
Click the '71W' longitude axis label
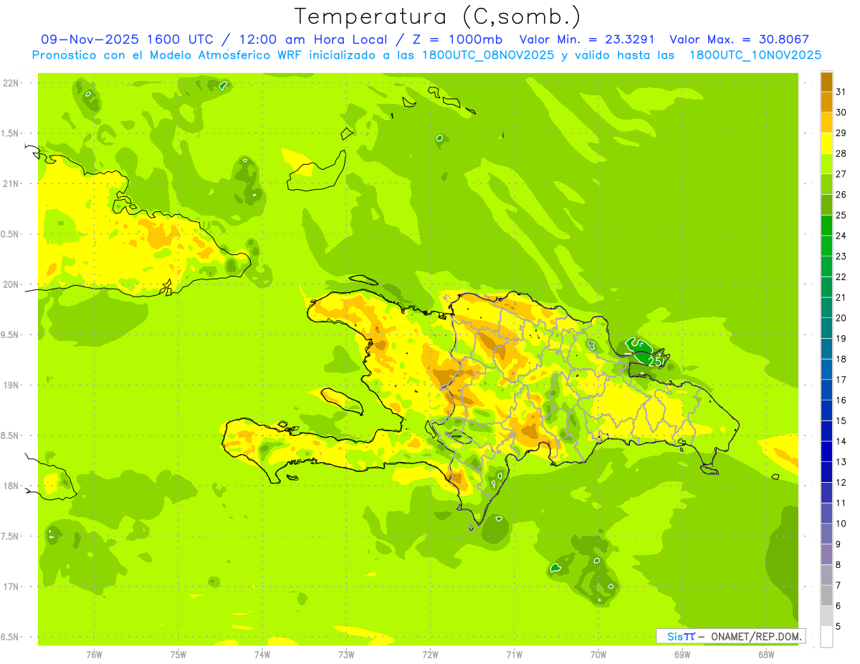click(514, 654)
